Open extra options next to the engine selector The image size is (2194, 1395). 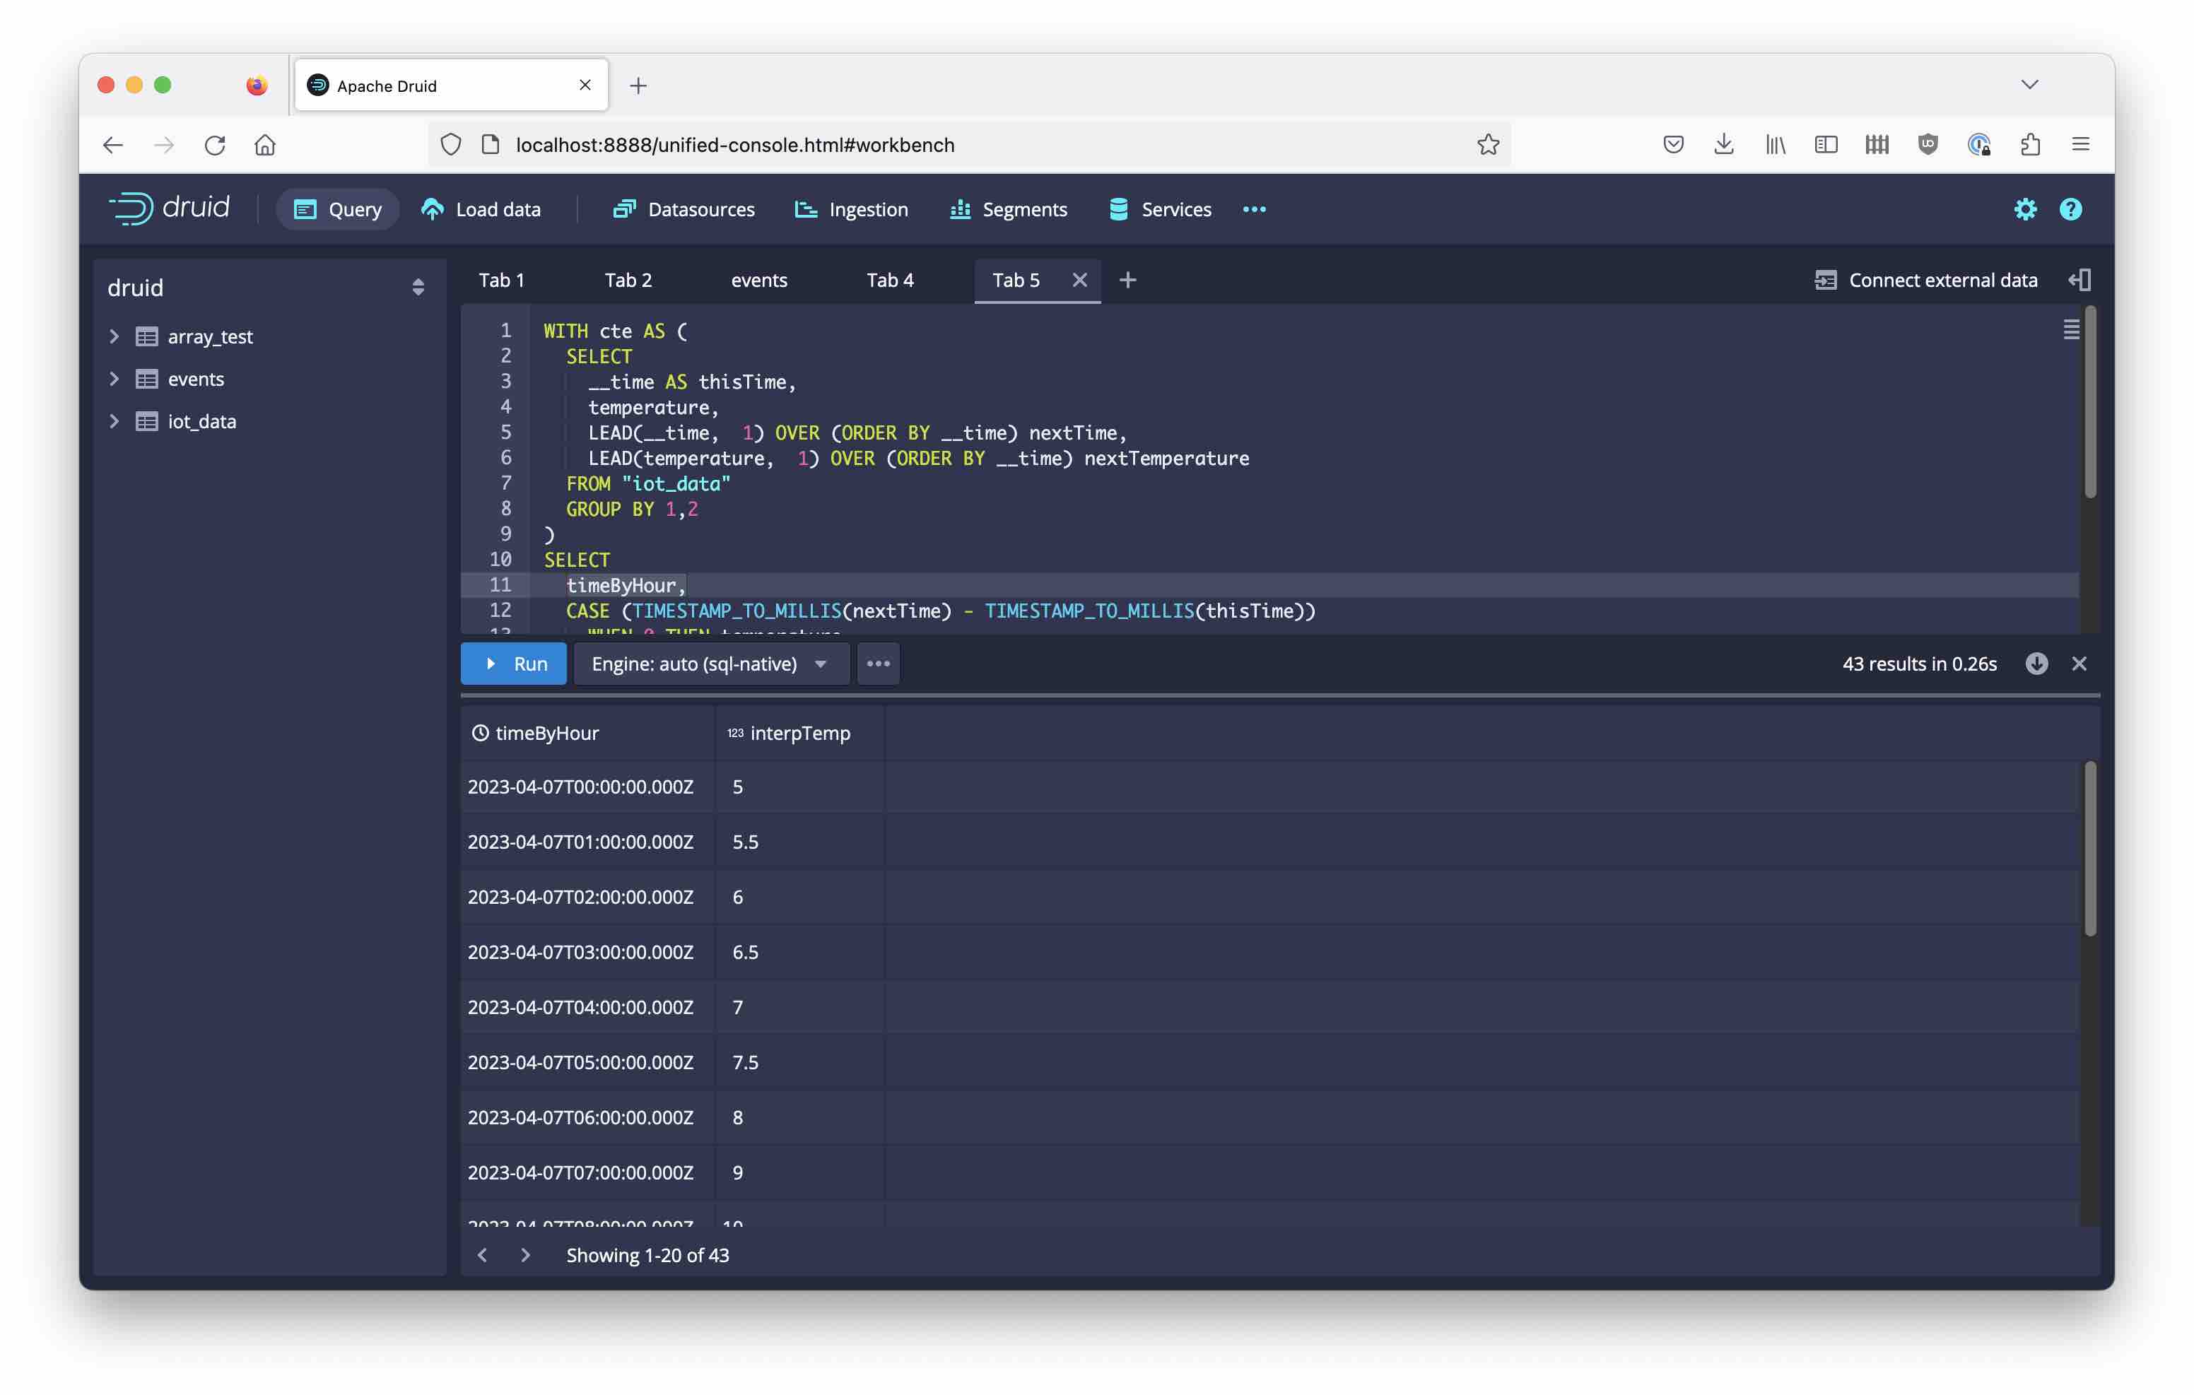[x=877, y=664]
